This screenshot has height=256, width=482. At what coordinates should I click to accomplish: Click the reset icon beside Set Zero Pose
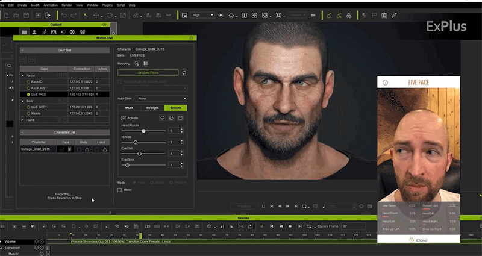[184, 73]
